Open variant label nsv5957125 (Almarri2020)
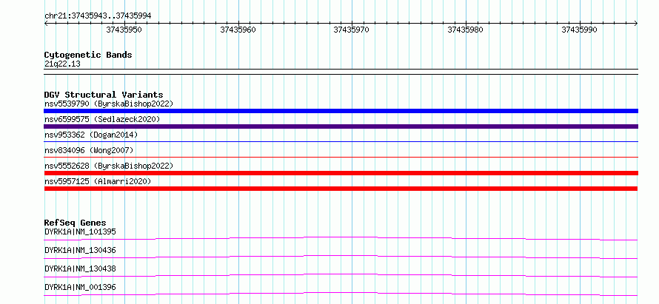This screenshot has height=304, width=659. point(98,181)
